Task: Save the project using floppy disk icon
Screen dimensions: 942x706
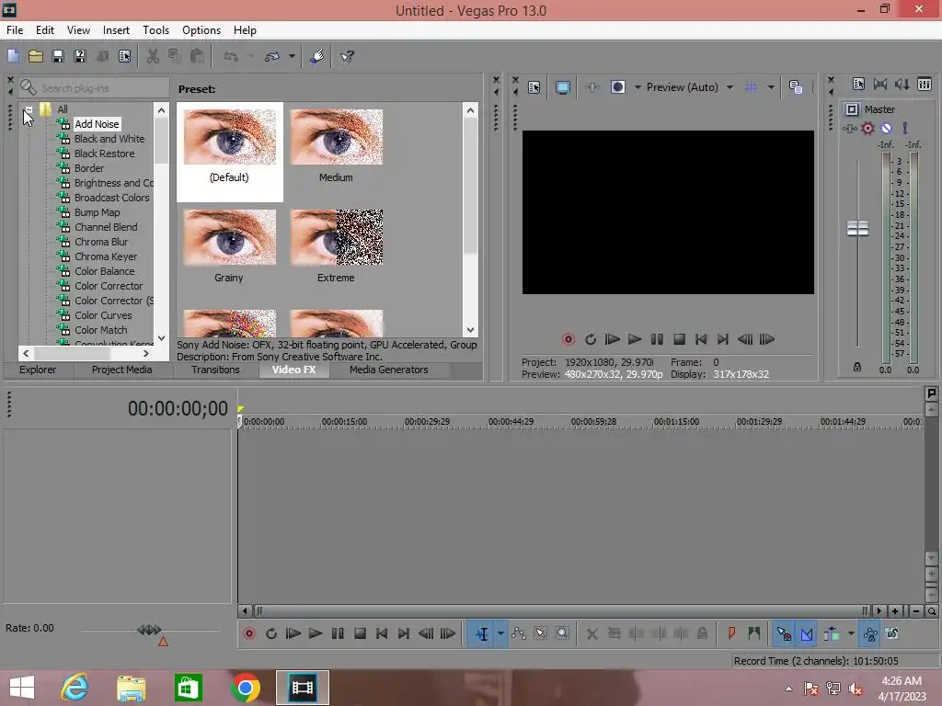Action: (x=58, y=56)
